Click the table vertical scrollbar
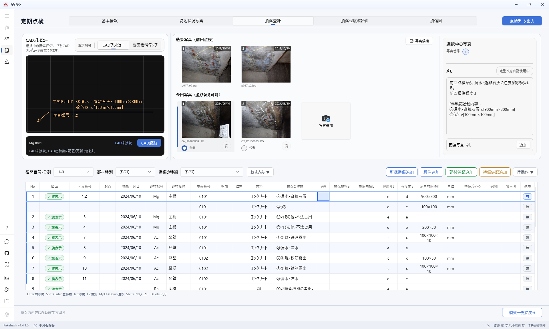Image resolution: width=549 pixels, height=329 pixels. (x=536, y=207)
